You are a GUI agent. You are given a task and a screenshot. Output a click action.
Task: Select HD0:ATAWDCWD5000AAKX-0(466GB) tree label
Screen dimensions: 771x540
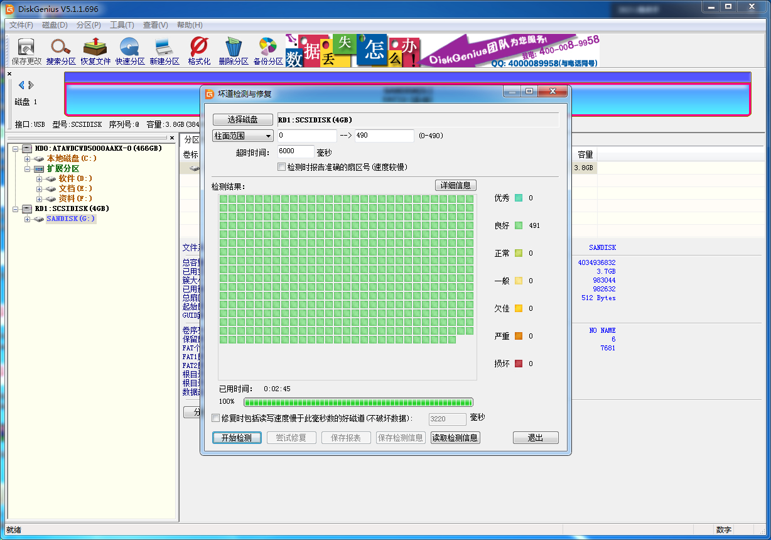tap(99, 149)
